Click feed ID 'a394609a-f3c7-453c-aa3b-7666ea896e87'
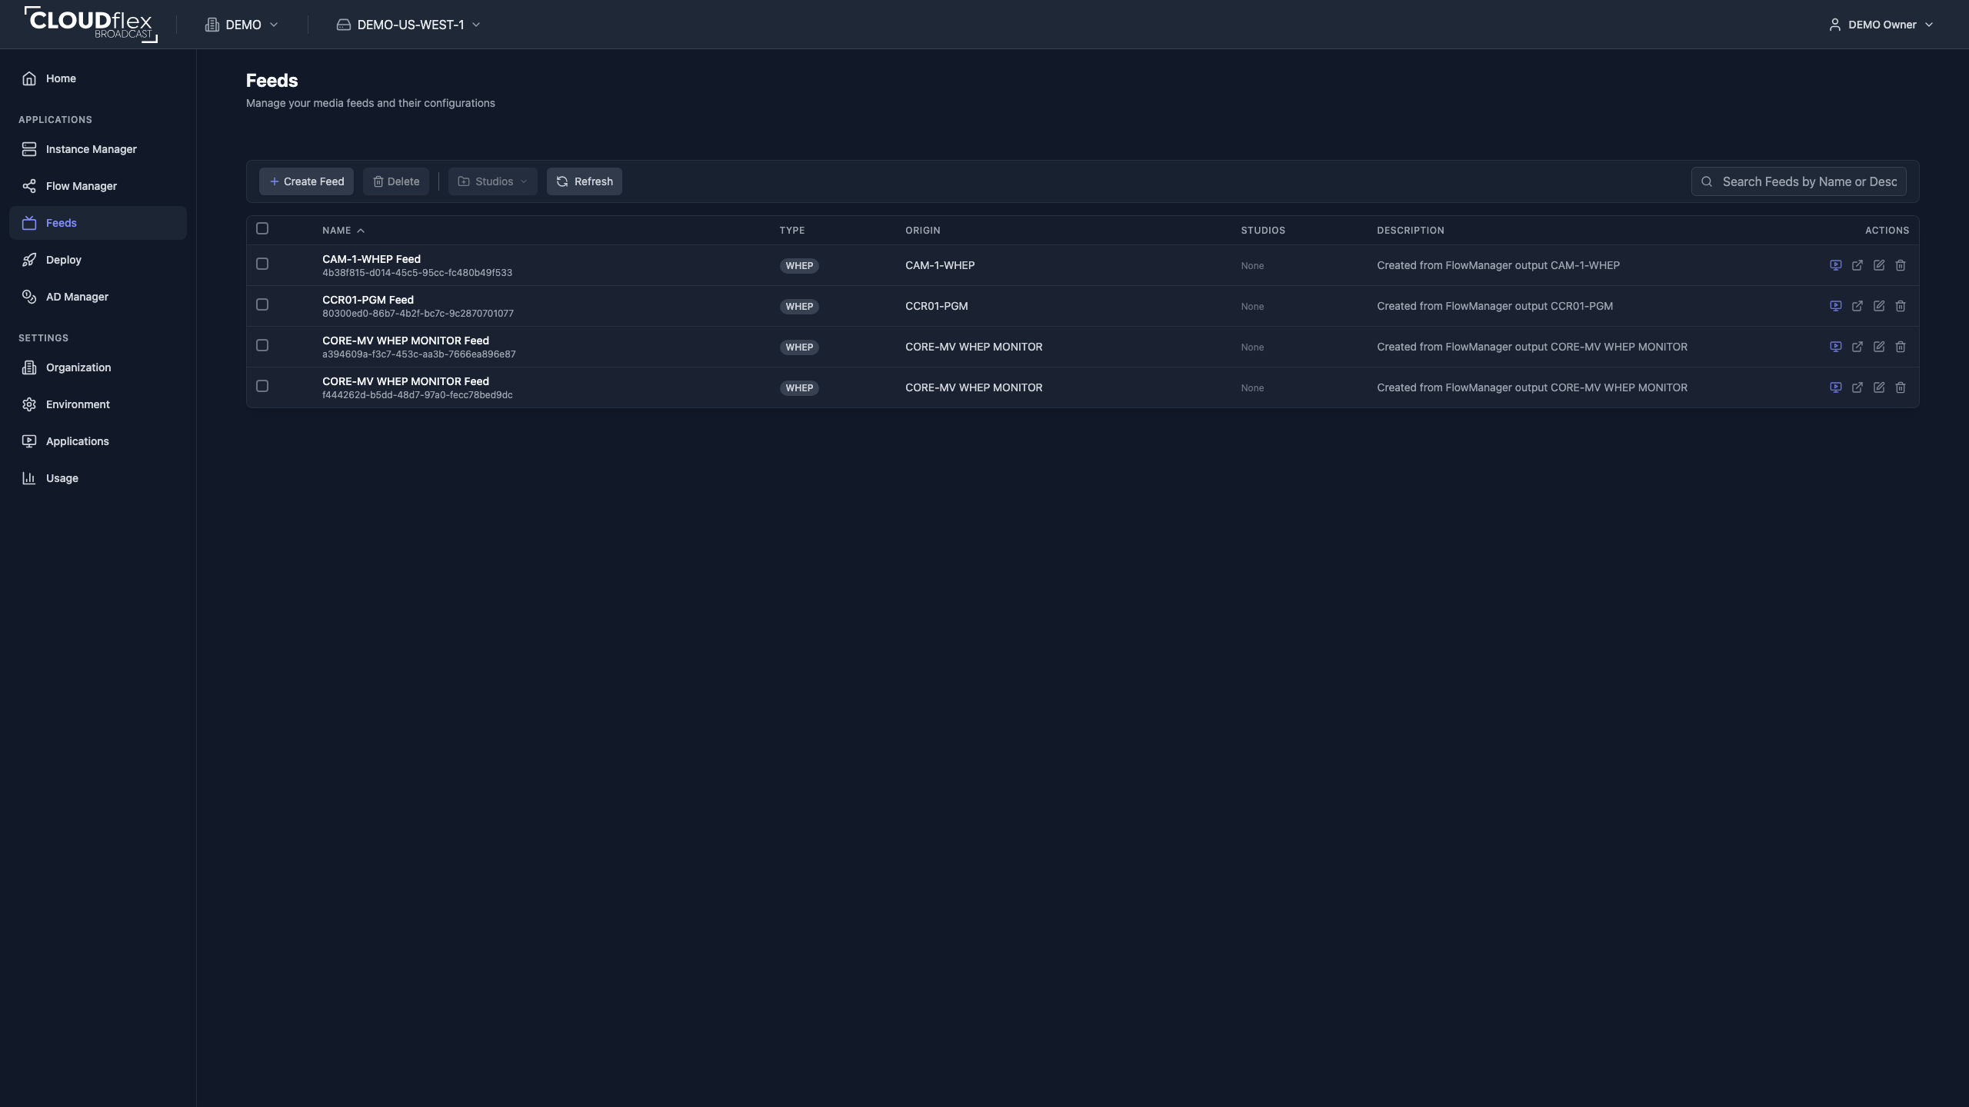This screenshot has width=1969, height=1107. point(419,354)
